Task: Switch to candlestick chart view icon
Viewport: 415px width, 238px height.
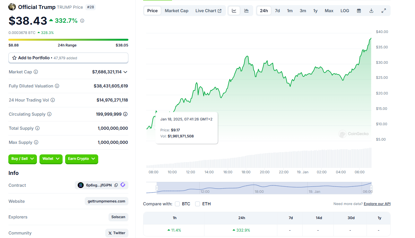Action: tap(246, 11)
